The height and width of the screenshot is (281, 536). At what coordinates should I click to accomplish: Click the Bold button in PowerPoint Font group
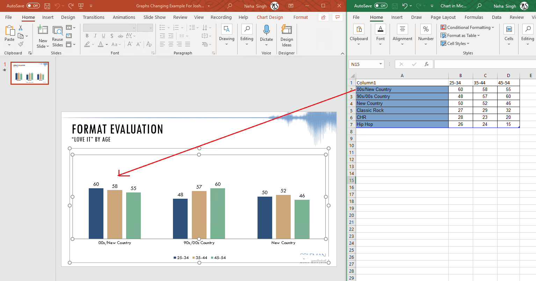click(87, 36)
